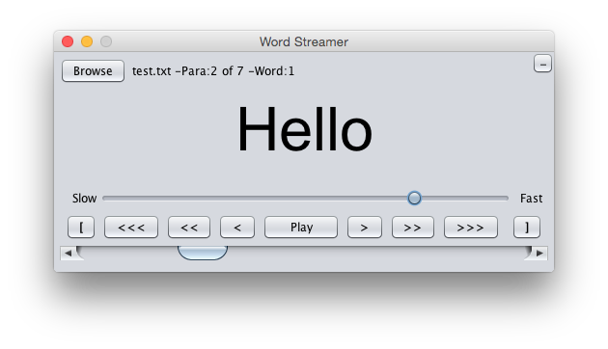Image resolution: width=608 pixels, height=349 pixels.
Task: Click the horizontal scrollbar thumb
Action: tap(203, 253)
